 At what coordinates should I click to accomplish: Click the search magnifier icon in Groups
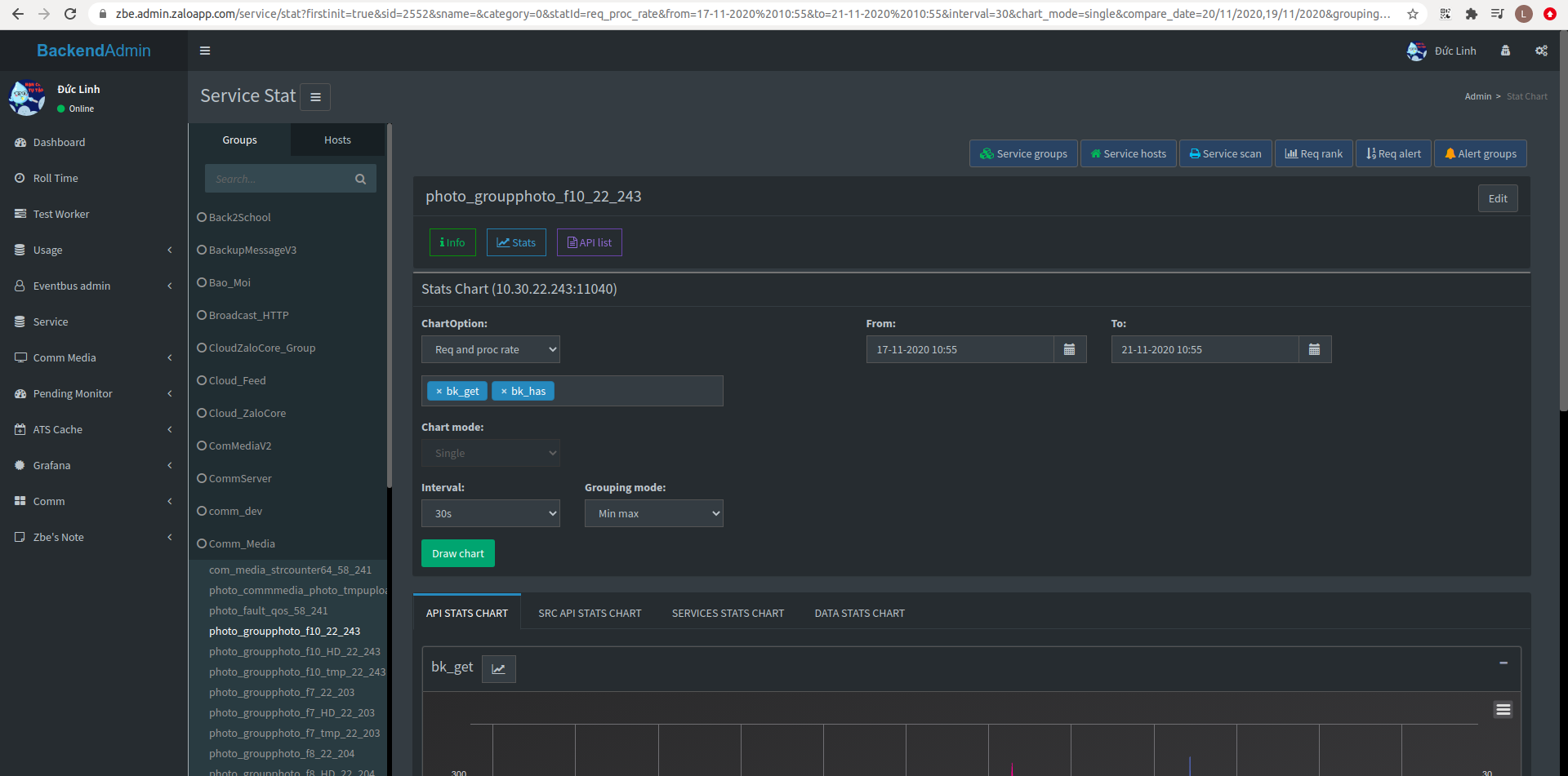pos(360,179)
